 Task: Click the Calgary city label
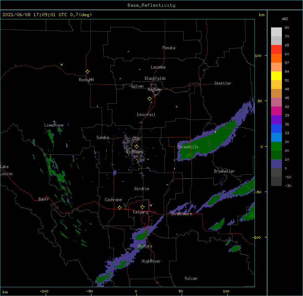tap(140, 212)
